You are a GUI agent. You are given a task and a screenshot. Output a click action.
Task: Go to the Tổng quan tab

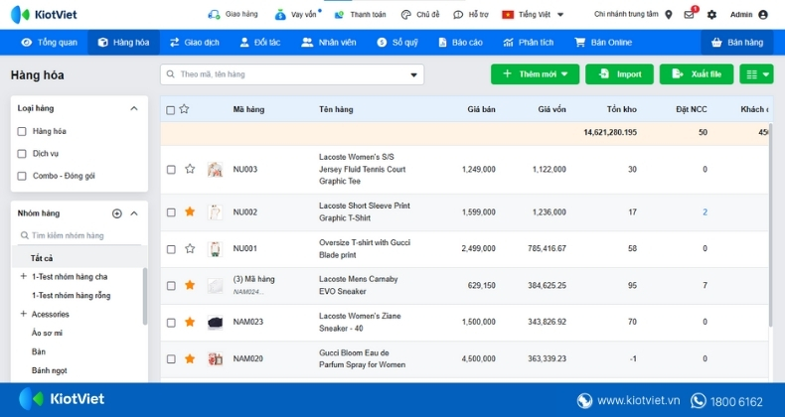click(x=49, y=43)
